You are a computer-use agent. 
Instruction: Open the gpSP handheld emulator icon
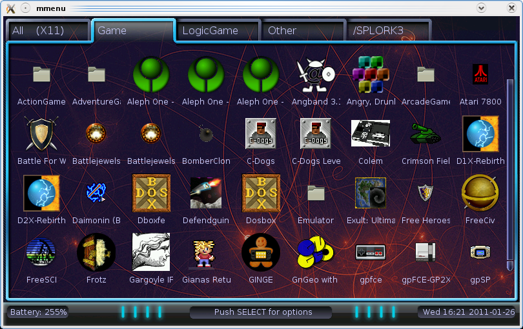tap(480, 252)
